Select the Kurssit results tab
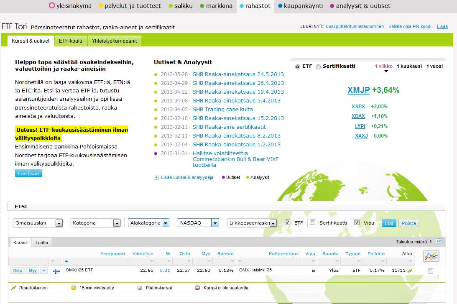The width and height of the screenshot is (457, 304). 20,243
